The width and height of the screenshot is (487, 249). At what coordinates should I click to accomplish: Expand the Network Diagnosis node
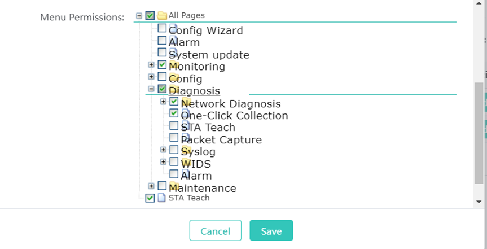tap(163, 101)
